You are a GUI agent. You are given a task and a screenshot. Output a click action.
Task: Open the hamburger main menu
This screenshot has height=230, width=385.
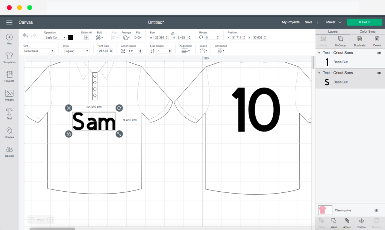tap(9, 23)
